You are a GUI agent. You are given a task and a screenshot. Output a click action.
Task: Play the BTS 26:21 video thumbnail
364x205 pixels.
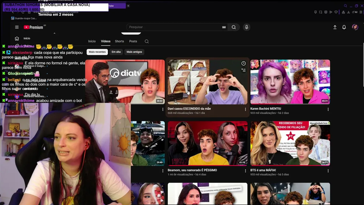(290, 143)
